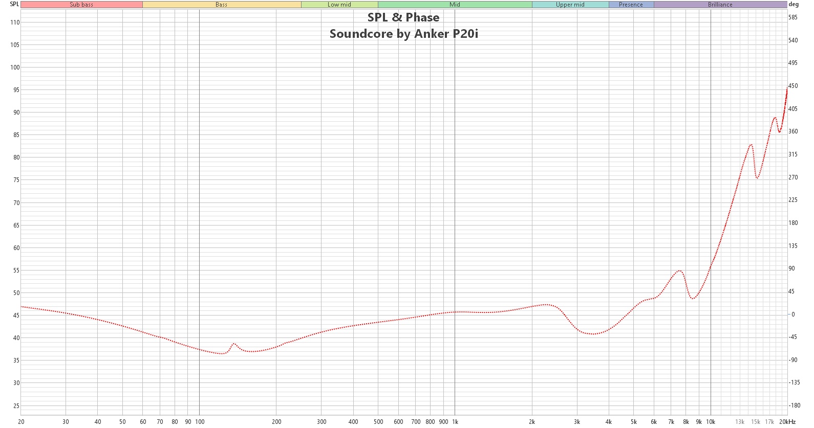Click the 1k frequency axis label
The image size is (814, 428).
(455, 422)
